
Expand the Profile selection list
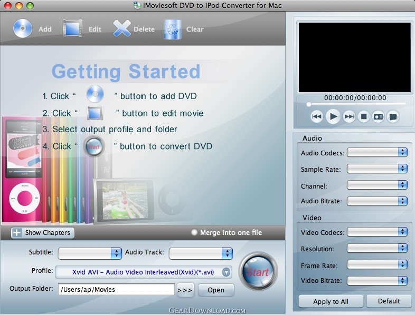tap(226, 272)
